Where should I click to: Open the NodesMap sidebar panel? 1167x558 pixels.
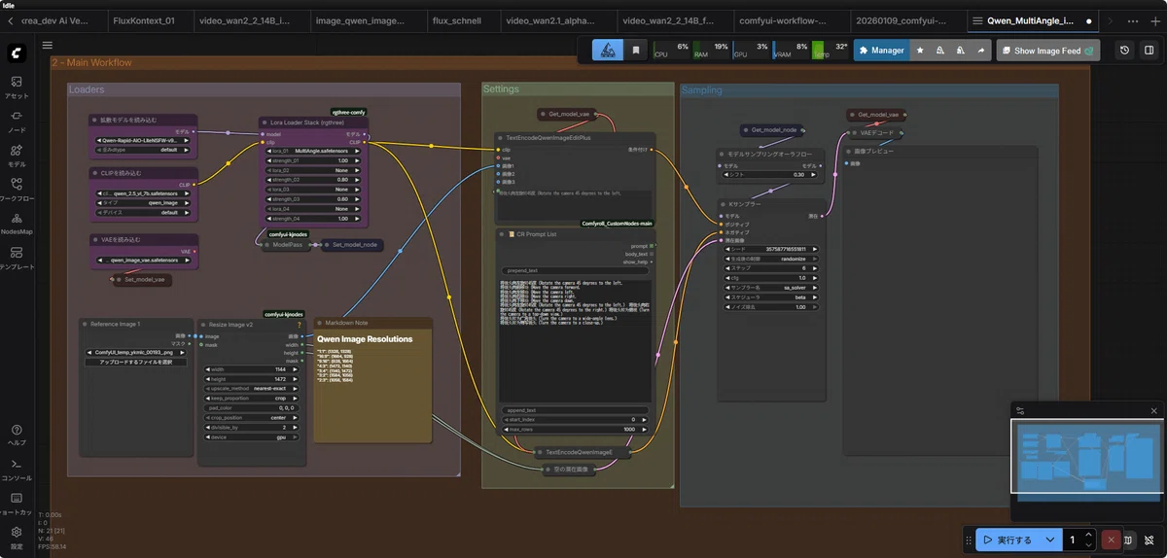pyautogui.click(x=16, y=223)
